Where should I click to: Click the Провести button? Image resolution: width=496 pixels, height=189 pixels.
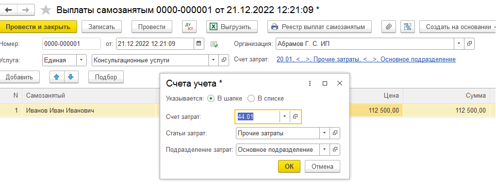point(152,27)
